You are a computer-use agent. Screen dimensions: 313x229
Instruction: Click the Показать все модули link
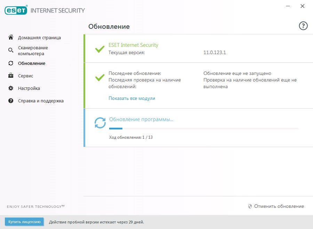click(132, 99)
